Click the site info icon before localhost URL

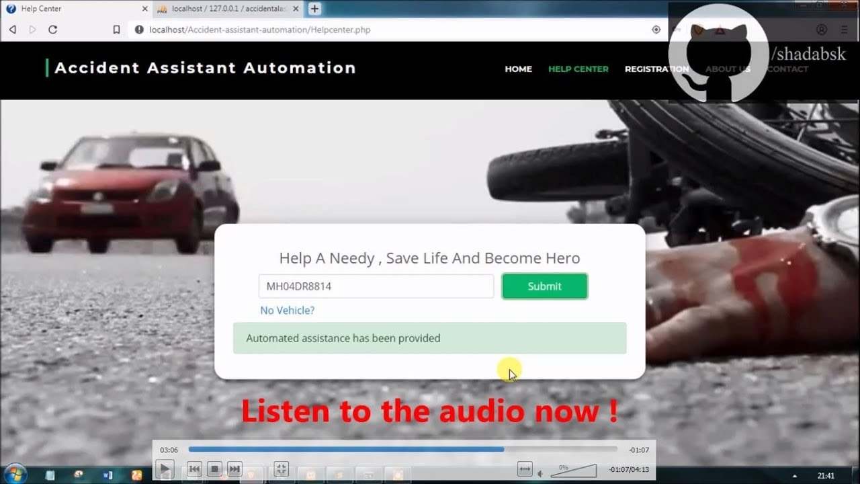point(139,30)
